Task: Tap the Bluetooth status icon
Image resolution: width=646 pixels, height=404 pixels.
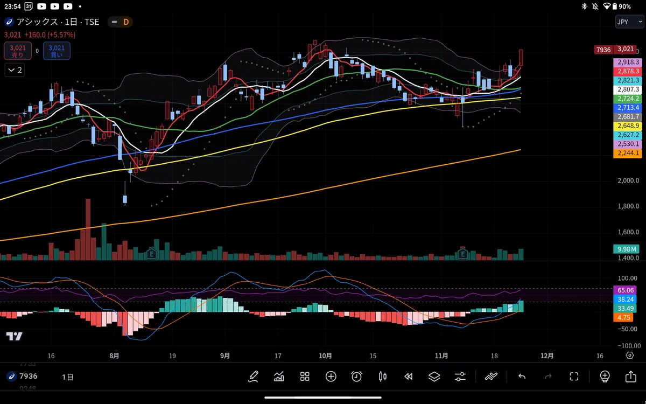Action: pos(584,6)
